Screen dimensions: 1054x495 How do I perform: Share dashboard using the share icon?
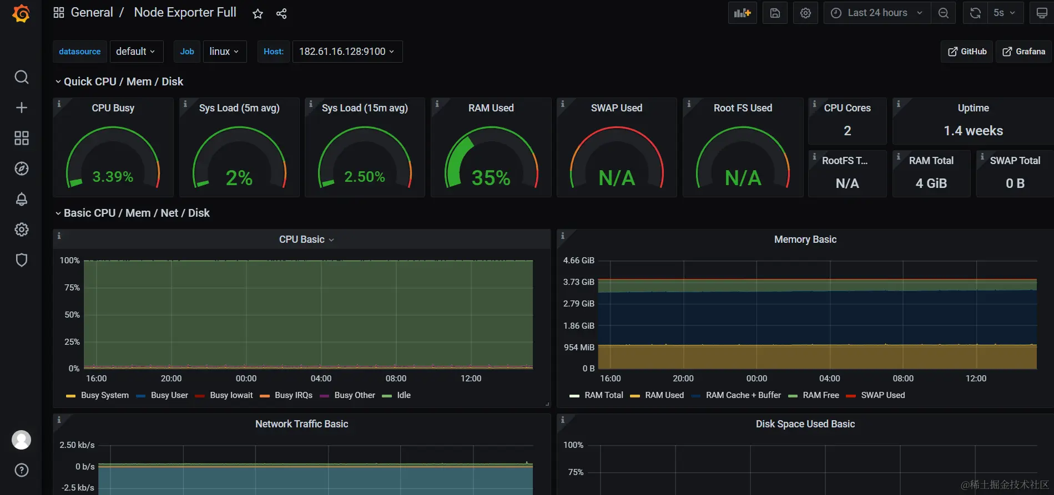[x=281, y=14]
